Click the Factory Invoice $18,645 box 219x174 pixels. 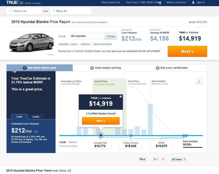click(x=131, y=145)
